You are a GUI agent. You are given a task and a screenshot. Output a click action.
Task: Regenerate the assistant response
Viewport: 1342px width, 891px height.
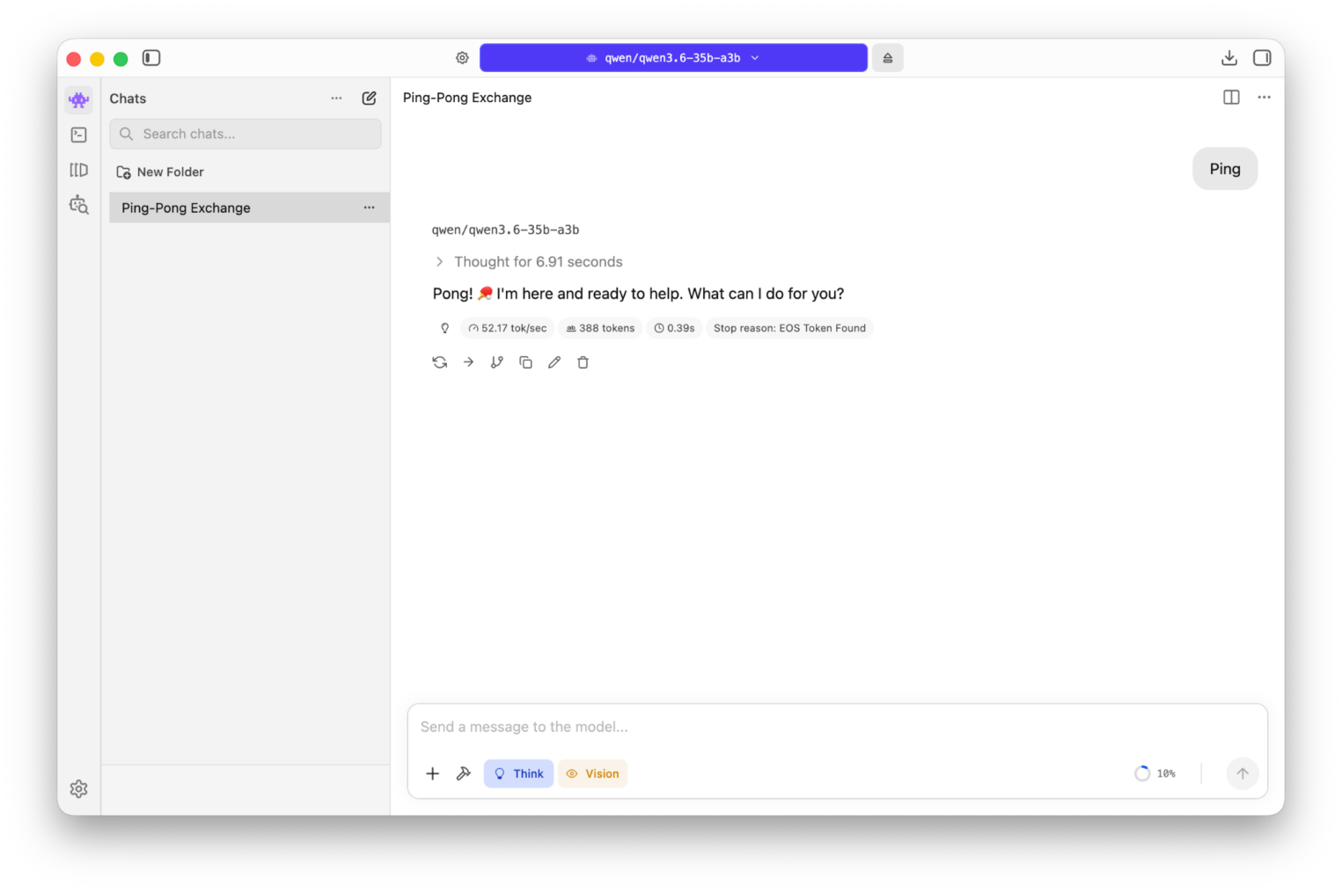(x=440, y=362)
